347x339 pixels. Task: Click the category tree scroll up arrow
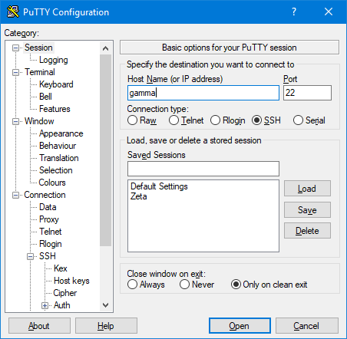105,48
